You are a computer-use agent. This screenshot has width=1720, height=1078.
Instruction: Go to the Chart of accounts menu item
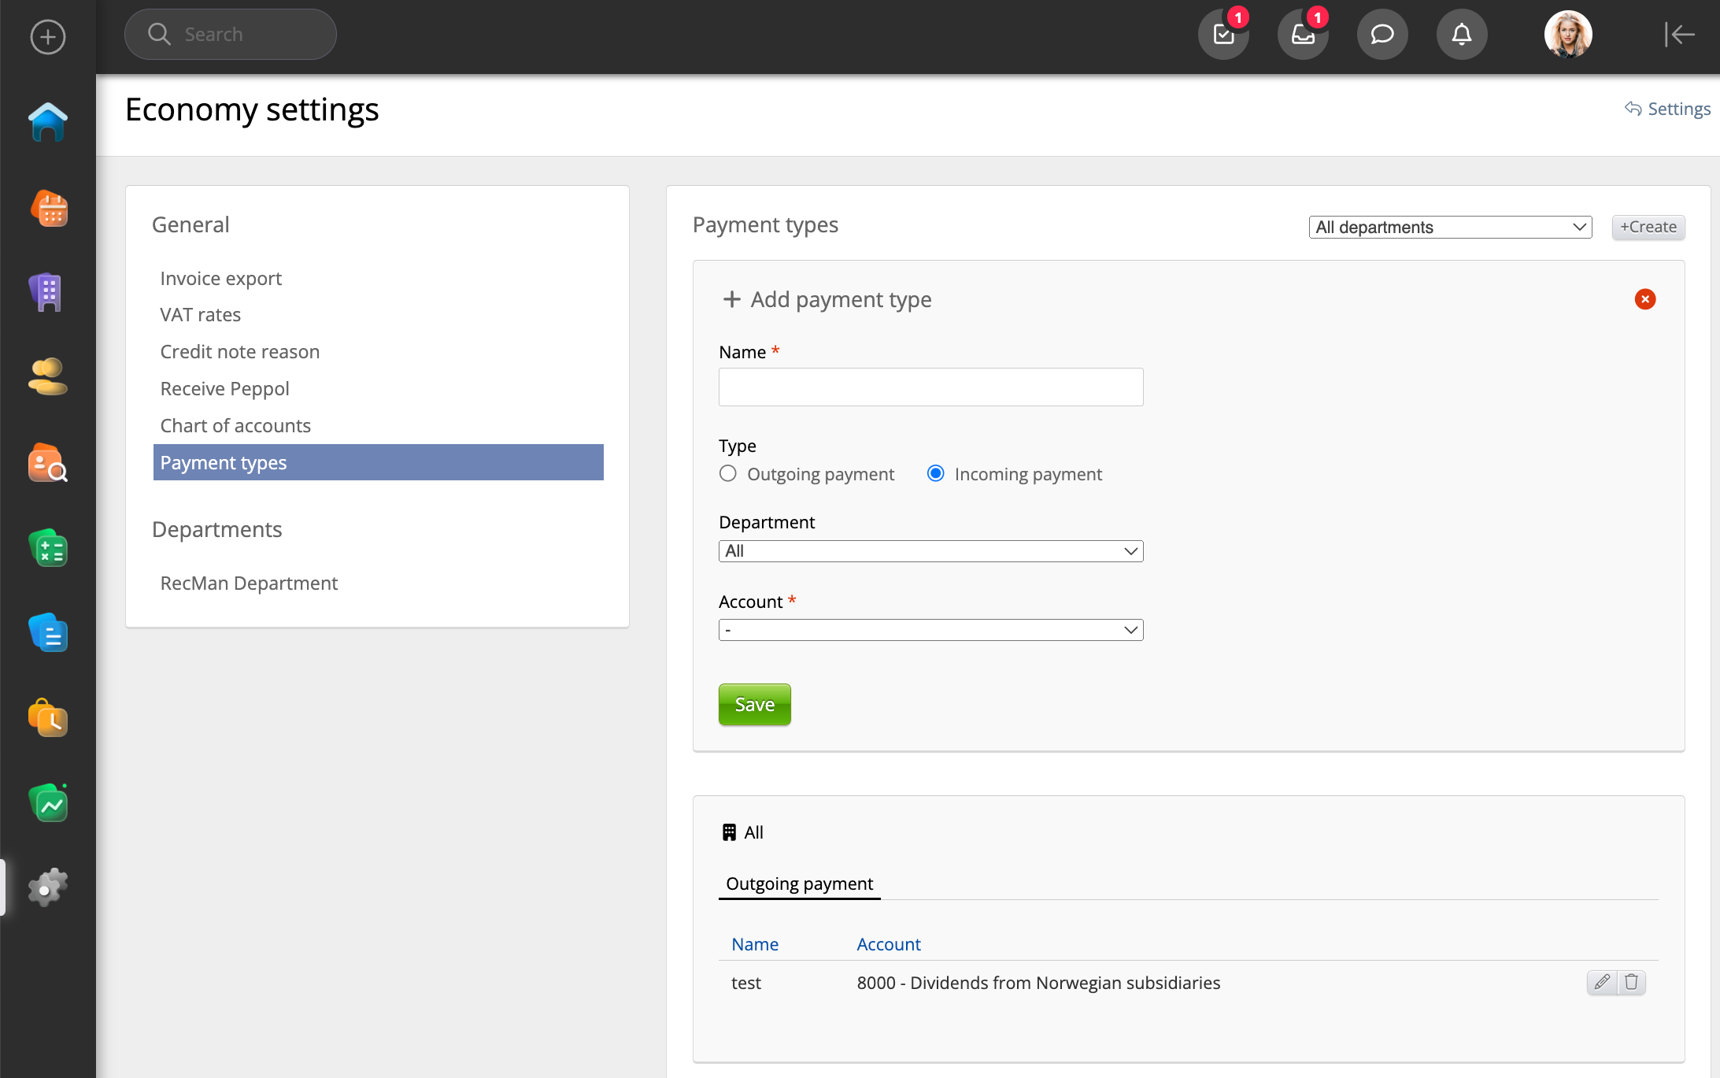coord(235,425)
